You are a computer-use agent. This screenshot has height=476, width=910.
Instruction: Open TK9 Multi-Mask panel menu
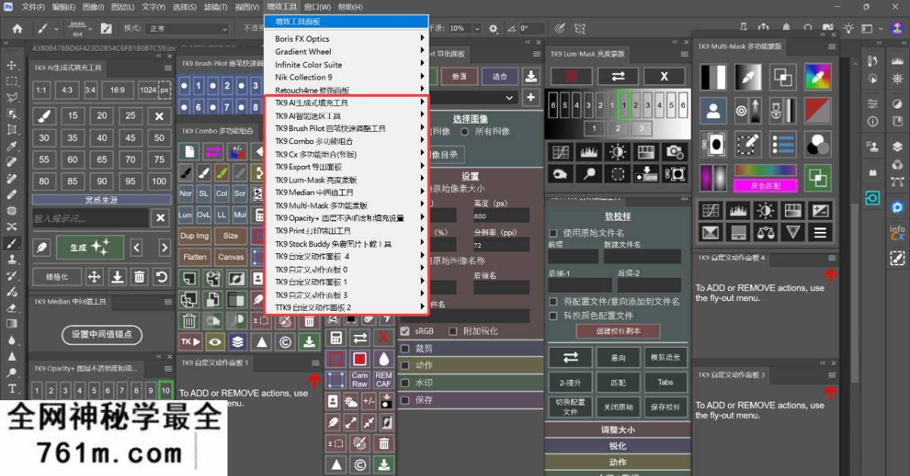(x=832, y=46)
